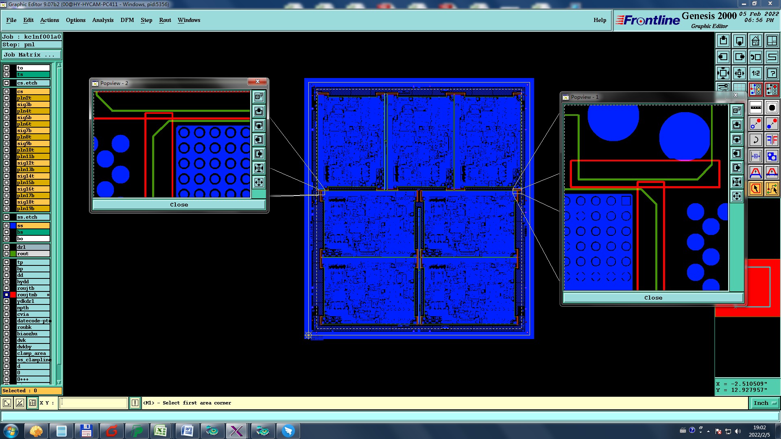The width and height of the screenshot is (781, 439).
Task: Click the pan up icon in main toolbar
Action: pos(723,41)
